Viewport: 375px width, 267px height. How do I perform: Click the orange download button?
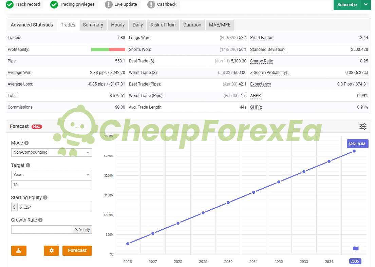pos(19,250)
